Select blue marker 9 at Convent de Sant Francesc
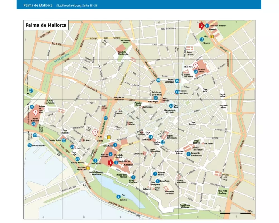Screen dimensions: 279x223 [189, 154]
